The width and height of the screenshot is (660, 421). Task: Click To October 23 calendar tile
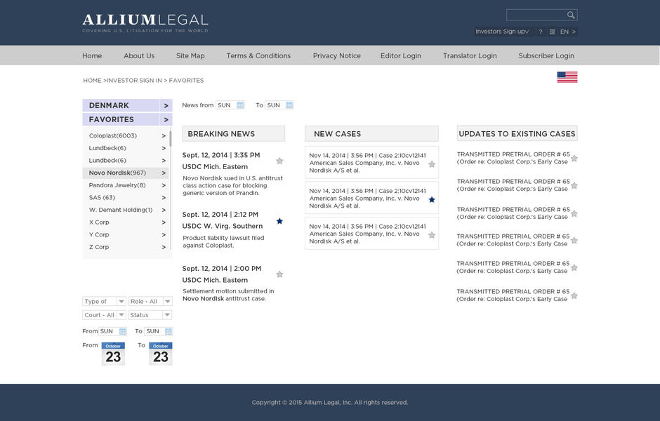(x=160, y=354)
